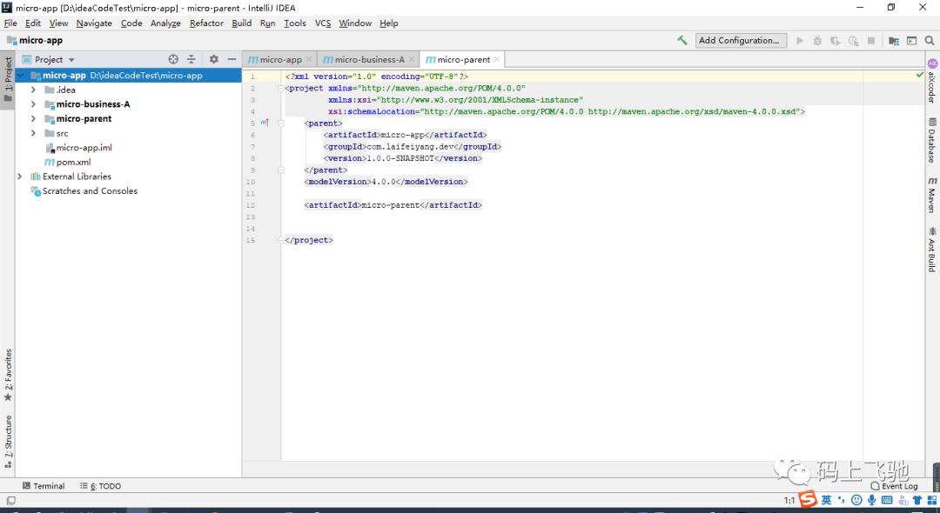
Task: Open the Database tool window
Action: tap(932, 140)
